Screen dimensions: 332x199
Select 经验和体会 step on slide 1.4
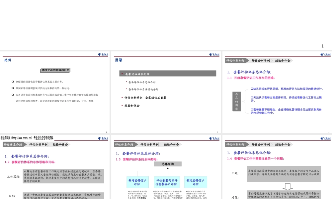(283, 145)
